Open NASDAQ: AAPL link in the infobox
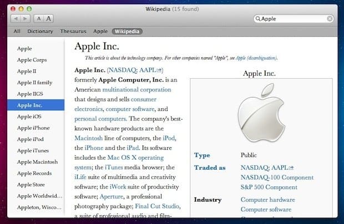 (x=267, y=167)
